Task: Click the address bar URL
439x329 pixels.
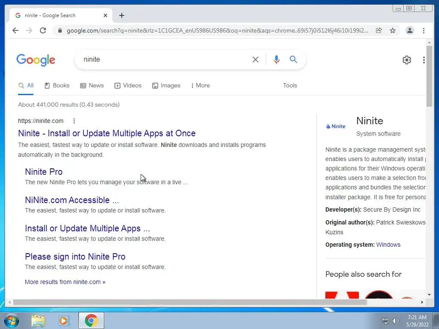Action: (217, 30)
